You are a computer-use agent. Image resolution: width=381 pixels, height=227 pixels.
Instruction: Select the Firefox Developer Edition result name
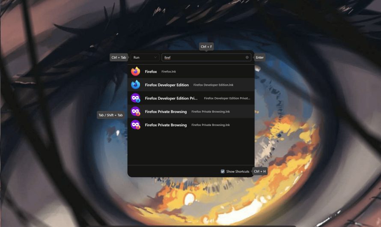coord(167,85)
